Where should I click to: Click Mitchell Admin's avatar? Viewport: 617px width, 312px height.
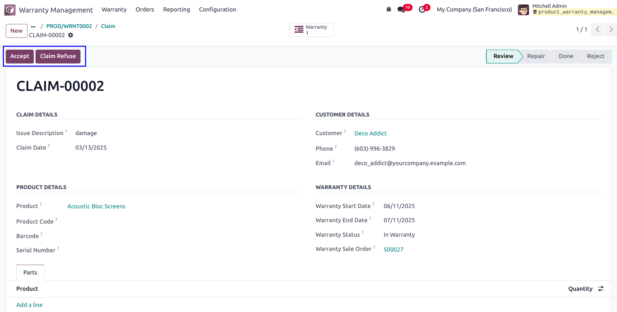pyautogui.click(x=523, y=9)
